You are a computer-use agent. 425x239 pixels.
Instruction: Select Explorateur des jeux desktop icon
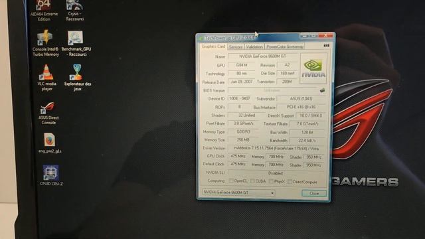click(x=78, y=78)
